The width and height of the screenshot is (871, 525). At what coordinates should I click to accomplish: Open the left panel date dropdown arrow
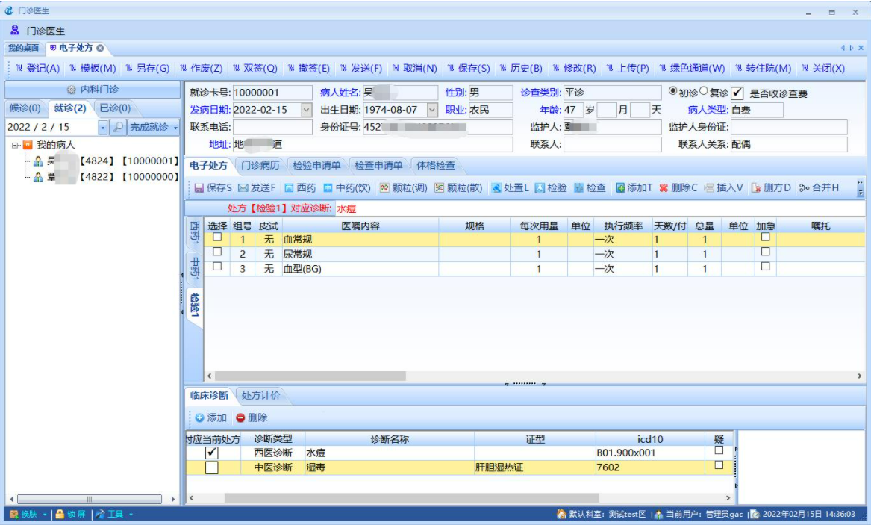point(103,128)
